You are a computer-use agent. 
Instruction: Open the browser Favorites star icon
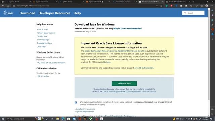(197, 6)
